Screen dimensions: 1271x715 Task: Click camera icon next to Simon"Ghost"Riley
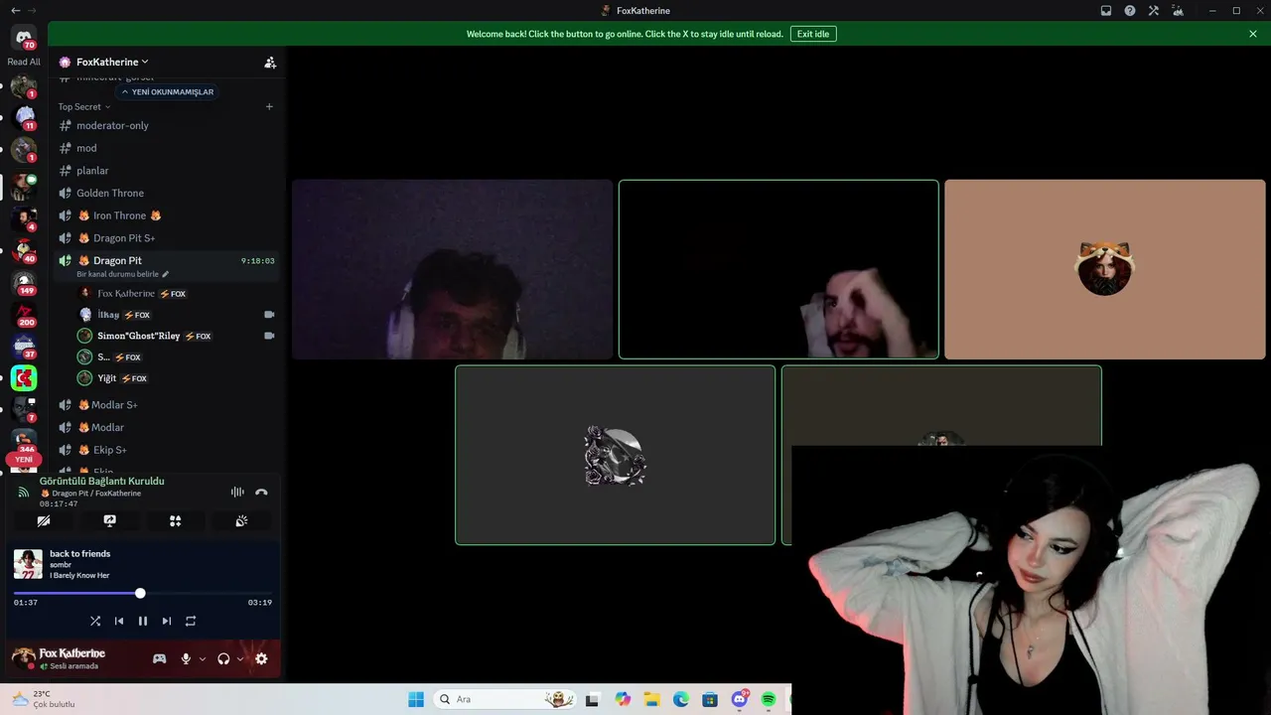pos(269,336)
